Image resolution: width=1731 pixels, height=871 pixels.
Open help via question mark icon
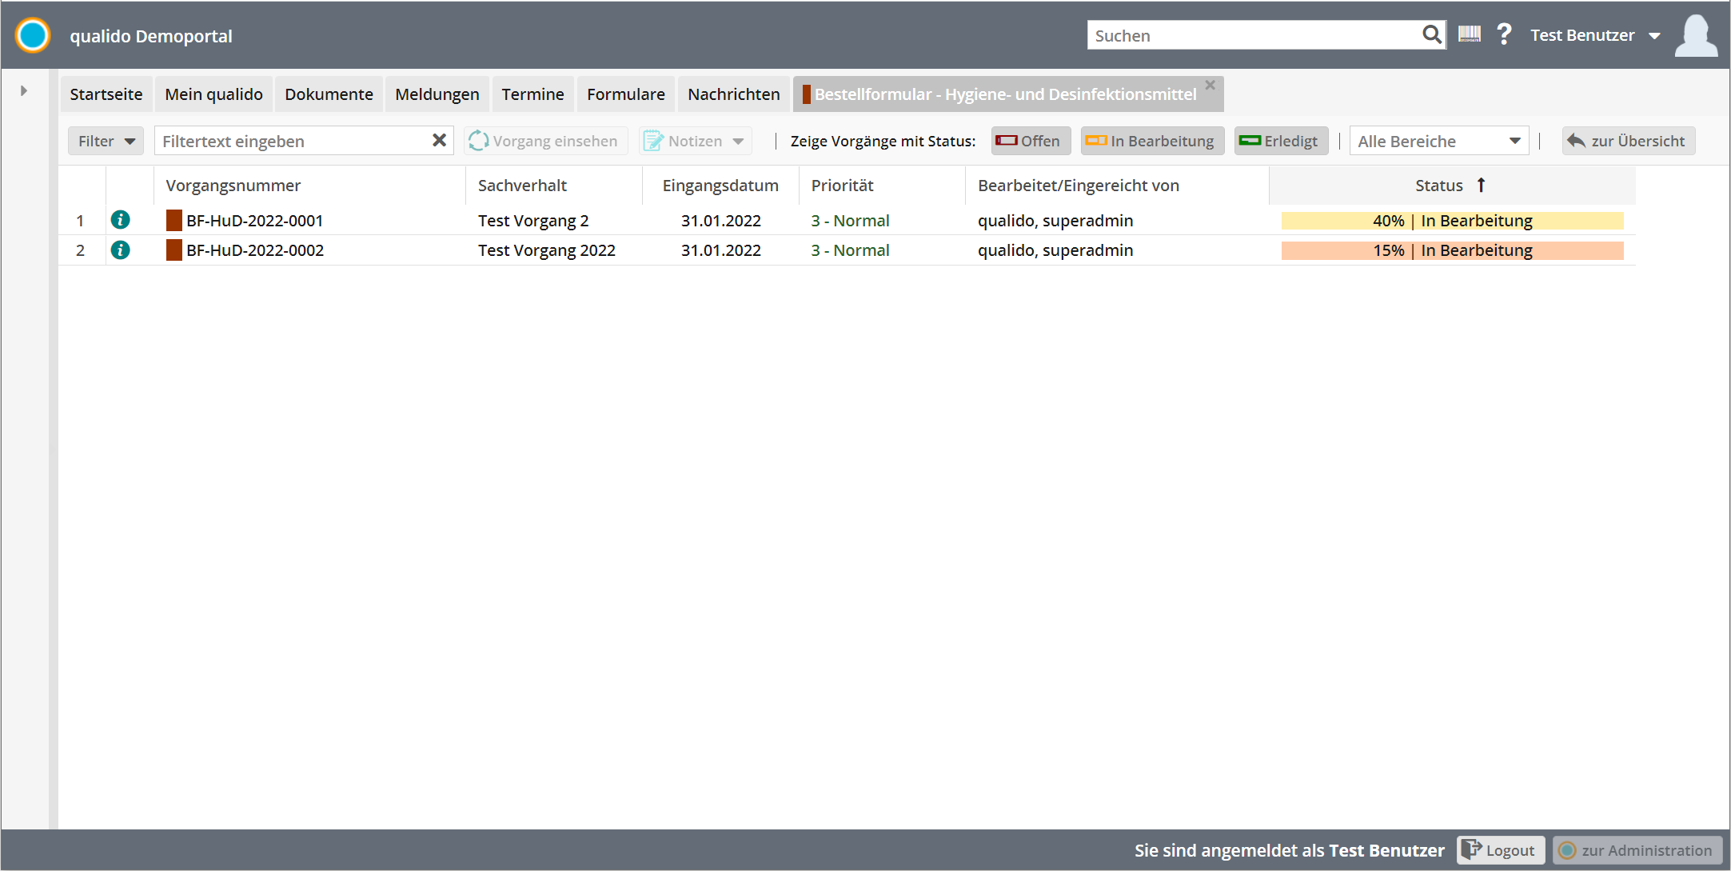click(1504, 34)
